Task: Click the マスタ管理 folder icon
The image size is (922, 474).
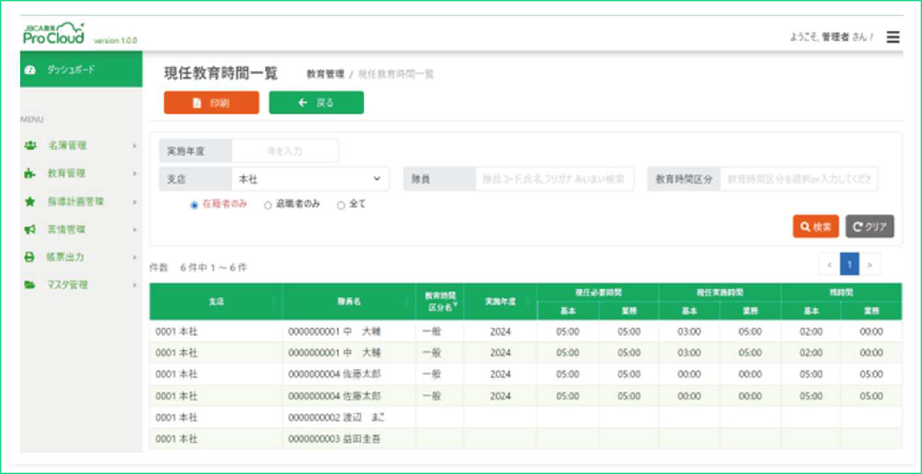Action: (x=30, y=285)
